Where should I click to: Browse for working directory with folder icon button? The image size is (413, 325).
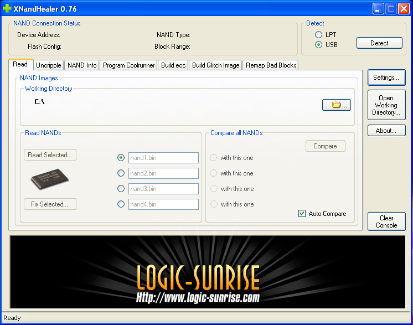tap(337, 105)
